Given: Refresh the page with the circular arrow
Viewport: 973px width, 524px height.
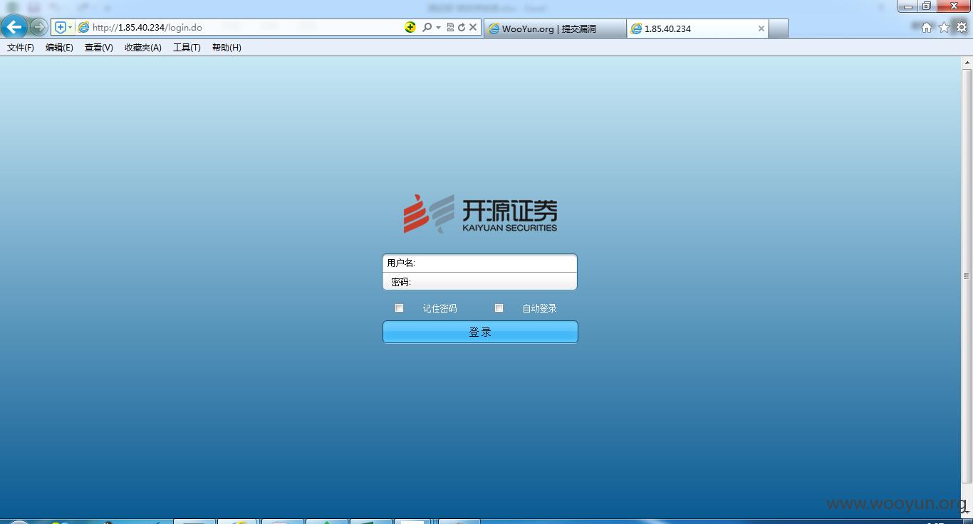Looking at the screenshot, I should click(462, 28).
